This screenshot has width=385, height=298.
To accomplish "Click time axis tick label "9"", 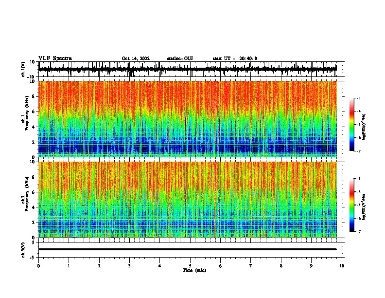I will pos(311,266).
